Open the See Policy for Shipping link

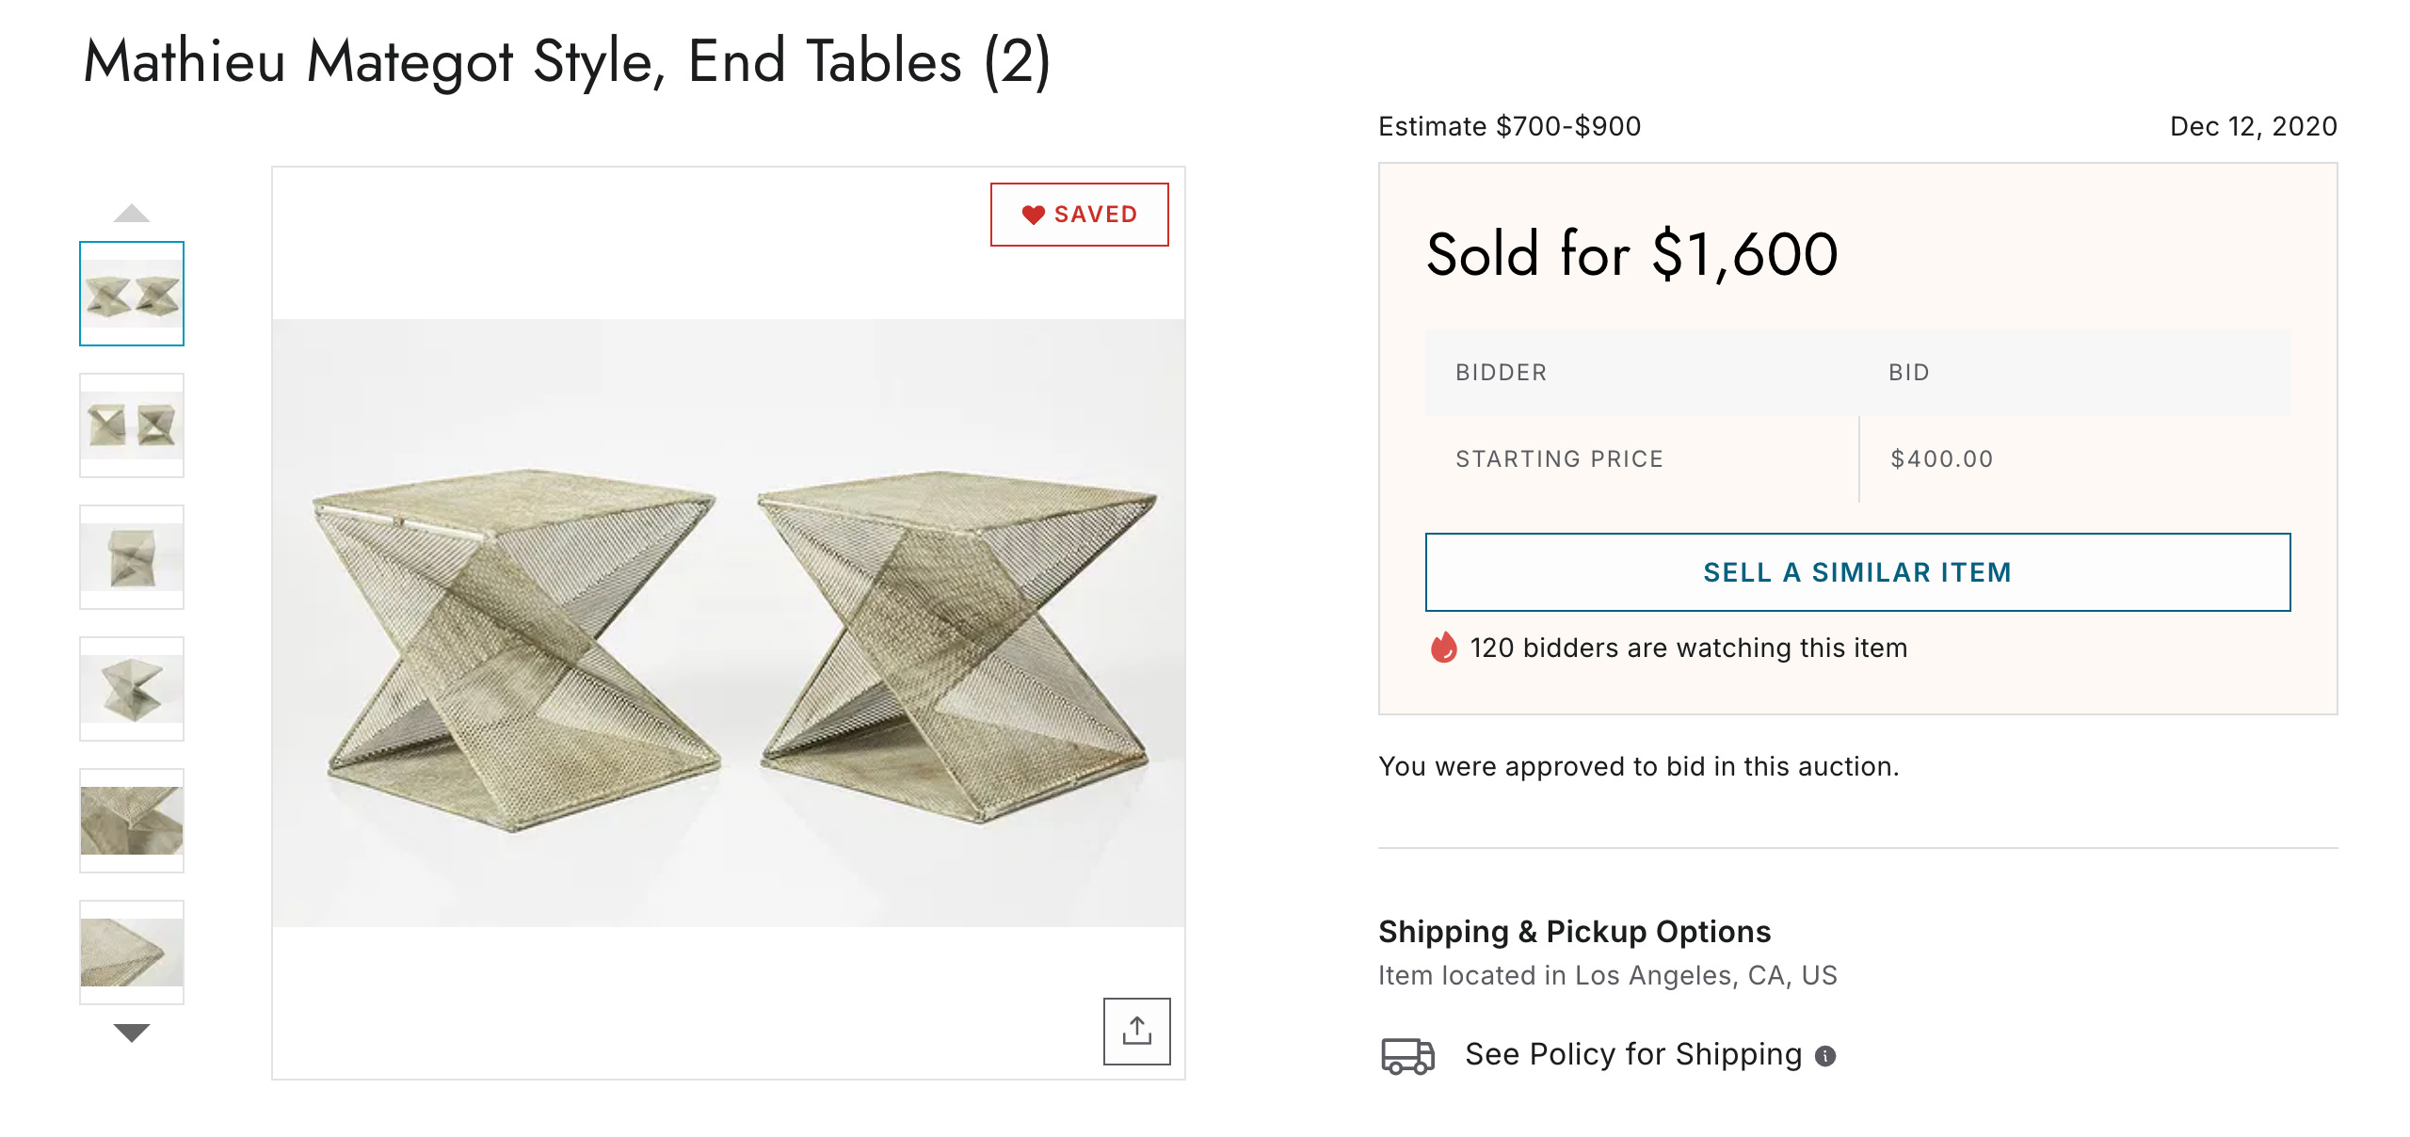[x=1632, y=1054]
